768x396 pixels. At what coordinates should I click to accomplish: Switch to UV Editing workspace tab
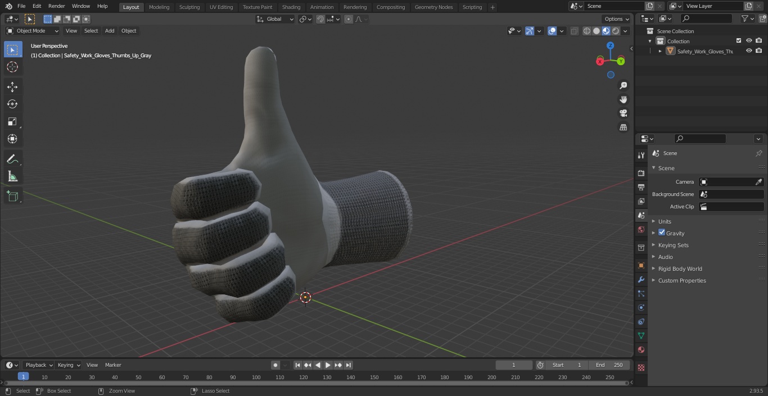pyautogui.click(x=221, y=7)
